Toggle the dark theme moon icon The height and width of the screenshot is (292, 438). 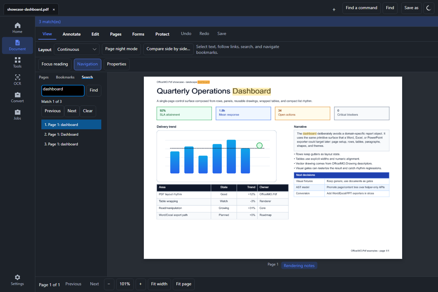(x=429, y=8)
